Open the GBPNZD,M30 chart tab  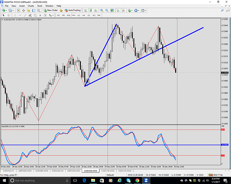click(25, 171)
